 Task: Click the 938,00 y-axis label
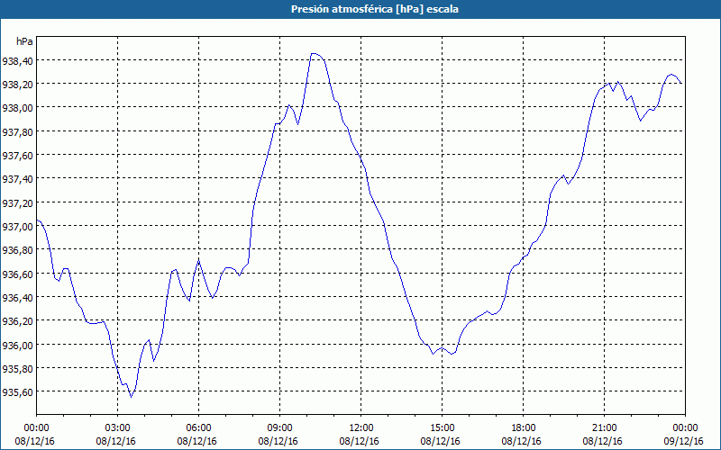(x=18, y=108)
